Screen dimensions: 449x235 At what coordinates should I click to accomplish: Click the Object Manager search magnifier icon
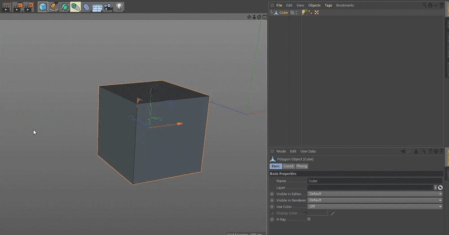425,5
